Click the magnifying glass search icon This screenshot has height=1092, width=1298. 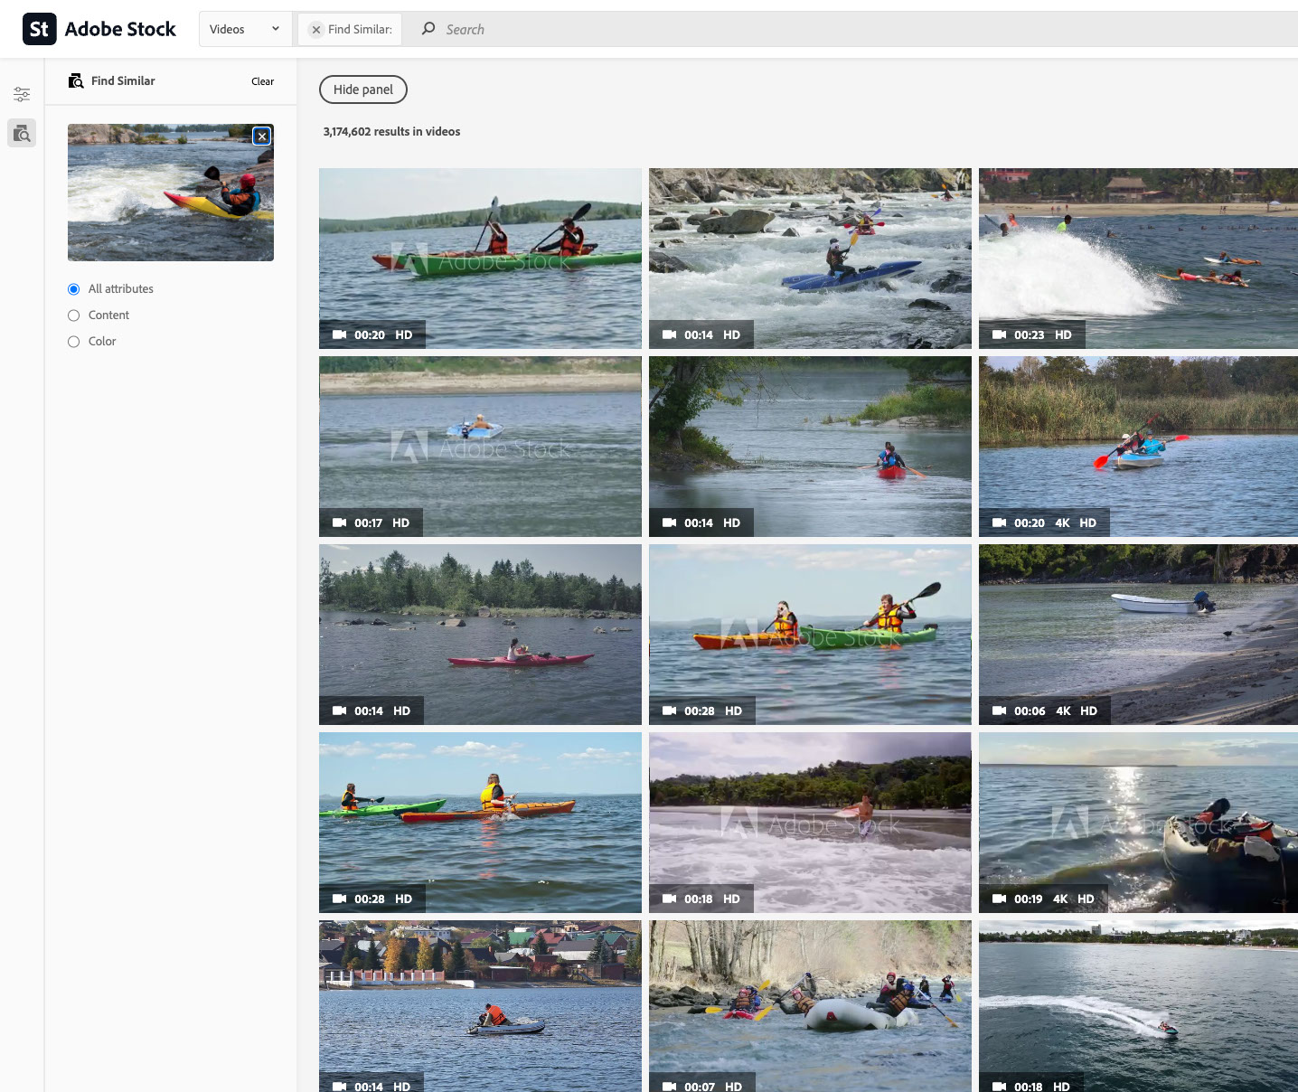[428, 29]
